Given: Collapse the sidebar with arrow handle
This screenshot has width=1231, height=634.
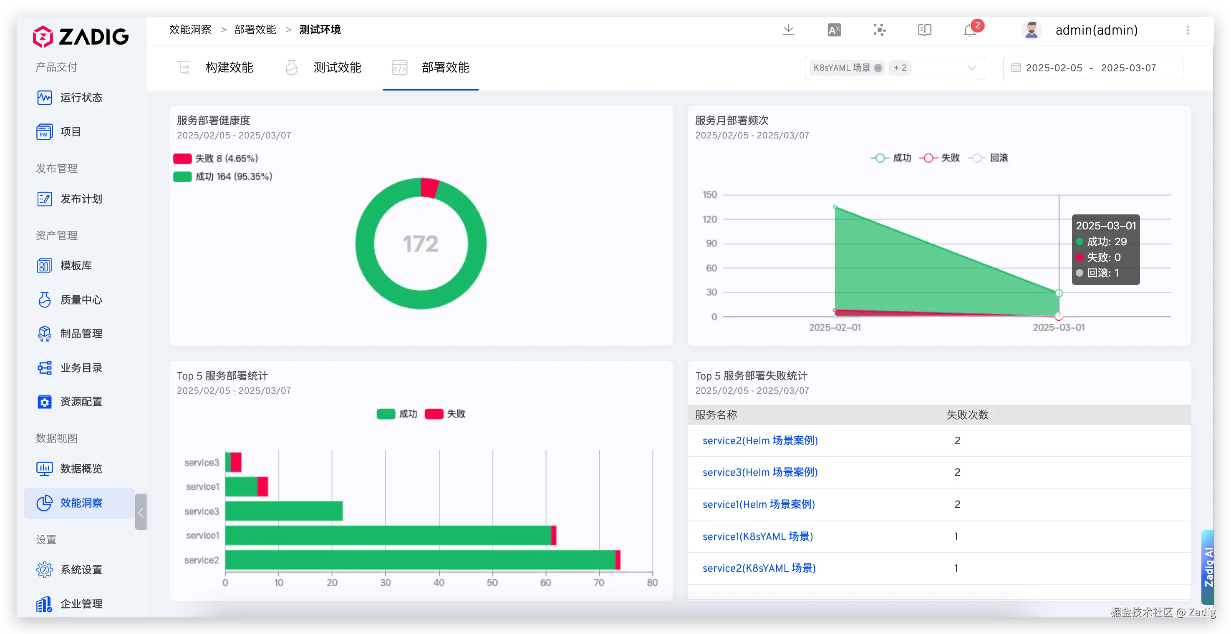Looking at the screenshot, I should coord(141,512).
